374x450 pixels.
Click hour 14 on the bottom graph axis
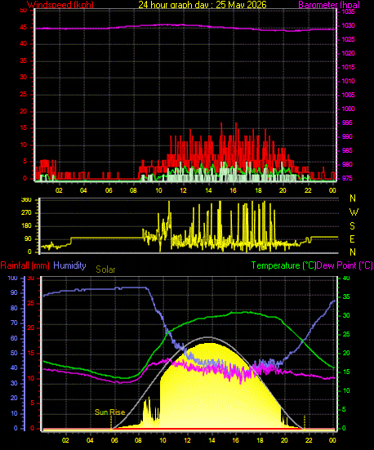(212, 440)
